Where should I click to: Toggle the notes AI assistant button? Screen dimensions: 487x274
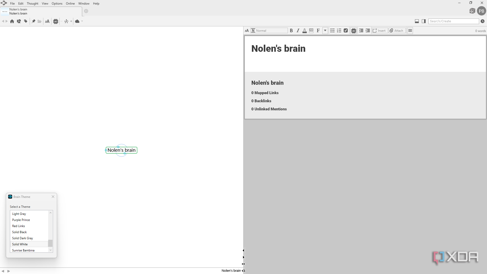pyautogui.click(x=354, y=31)
